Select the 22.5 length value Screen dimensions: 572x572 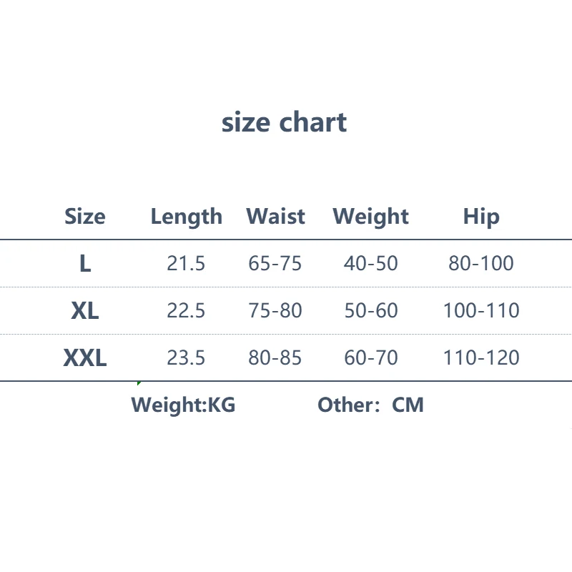[186, 311]
